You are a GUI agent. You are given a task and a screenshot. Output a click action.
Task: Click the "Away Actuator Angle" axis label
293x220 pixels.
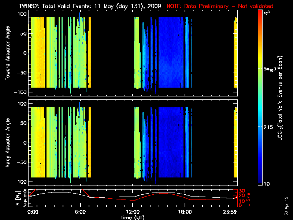pyautogui.click(x=7, y=143)
